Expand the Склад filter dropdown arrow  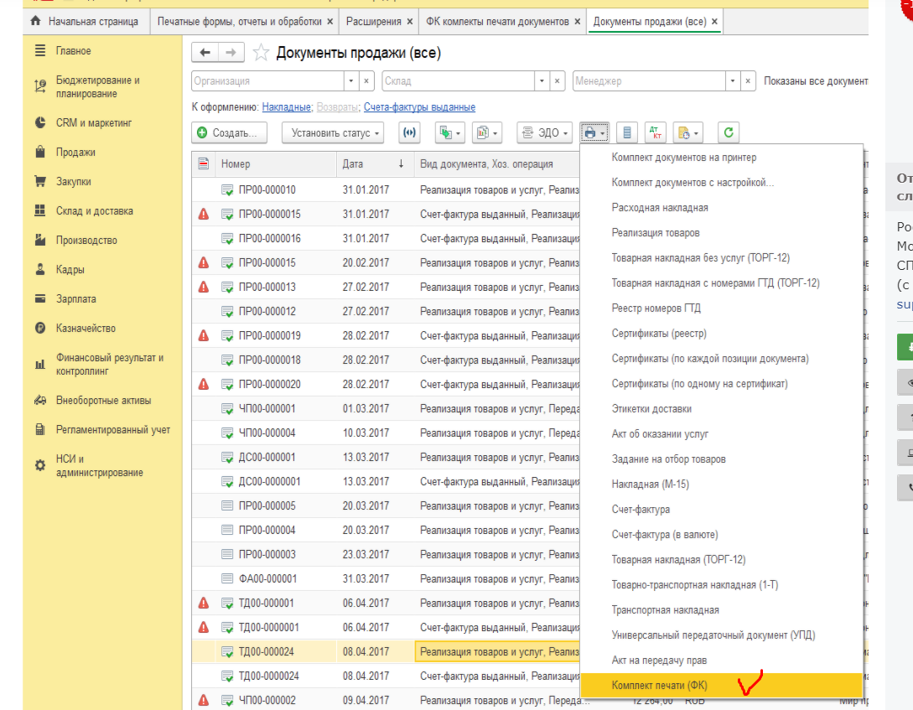coord(542,81)
